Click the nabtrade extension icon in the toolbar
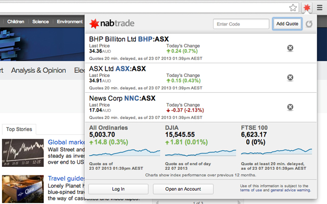The height and width of the screenshot is (204, 327). pyautogui.click(x=307, y=8)
